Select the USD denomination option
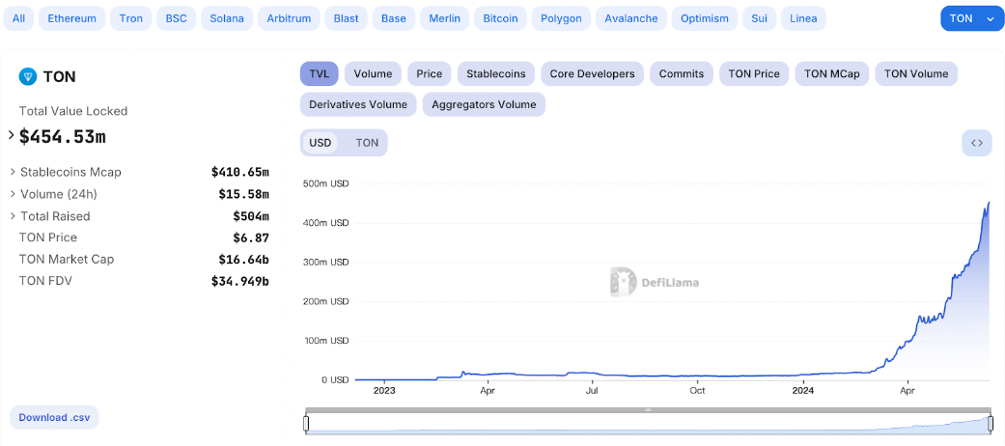Screen dimensions: 1005x446 (x=321, y=143)
